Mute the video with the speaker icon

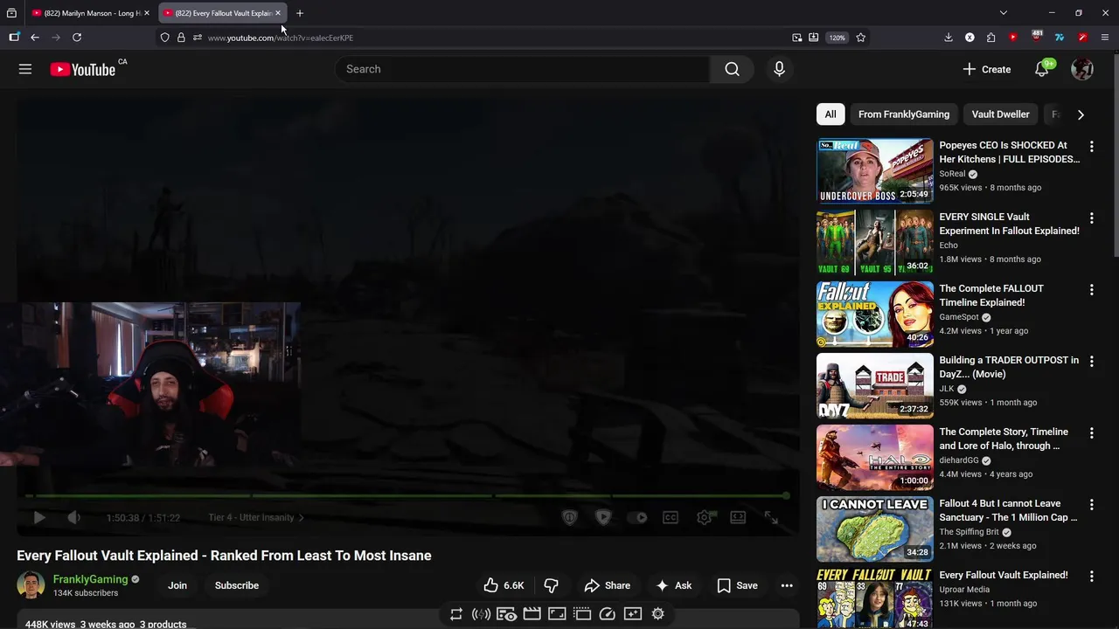73,517
